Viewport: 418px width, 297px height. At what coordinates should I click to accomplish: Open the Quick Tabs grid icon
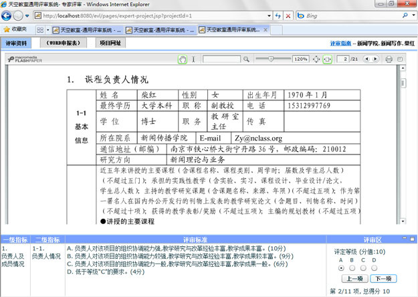coord(40,30)
